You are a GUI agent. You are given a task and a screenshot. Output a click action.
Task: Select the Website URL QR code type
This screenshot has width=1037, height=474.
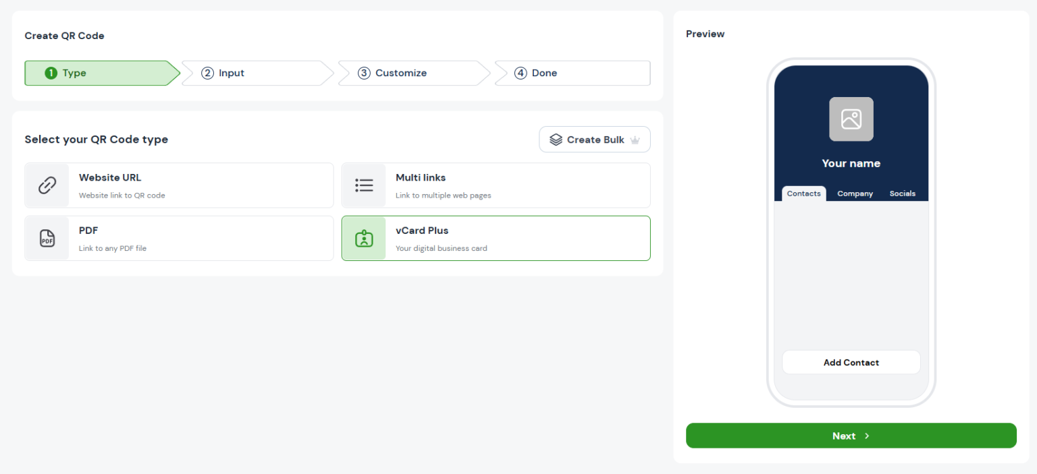179,185
